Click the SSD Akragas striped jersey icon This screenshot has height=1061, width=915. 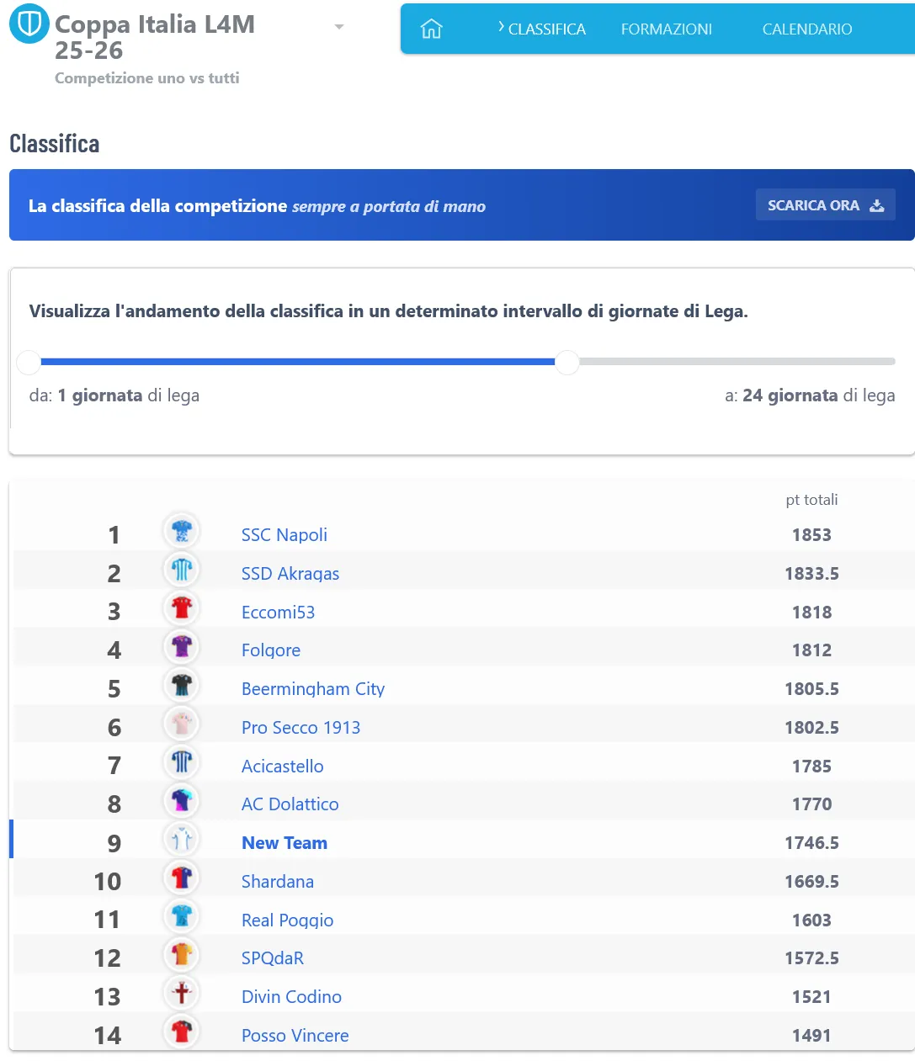point(182,570)
